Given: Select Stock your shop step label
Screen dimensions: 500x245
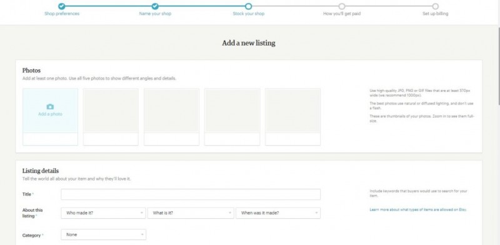Looking at the screenshot, I should [x=248, y=14].
